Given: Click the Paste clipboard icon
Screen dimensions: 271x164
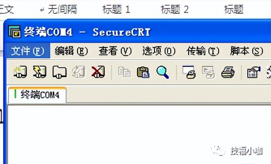Looking at the screenshot, I should [143, 72].
